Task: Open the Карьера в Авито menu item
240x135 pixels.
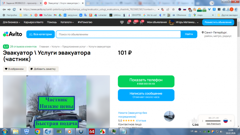Action: 33,22
